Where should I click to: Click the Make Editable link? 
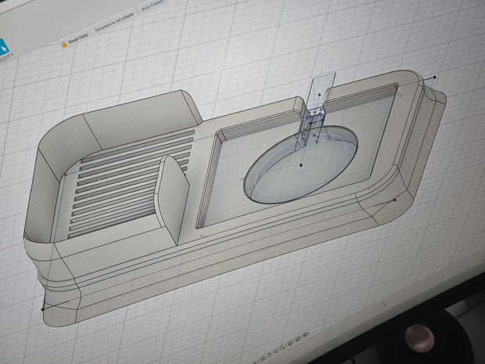(x=152, y=5)
